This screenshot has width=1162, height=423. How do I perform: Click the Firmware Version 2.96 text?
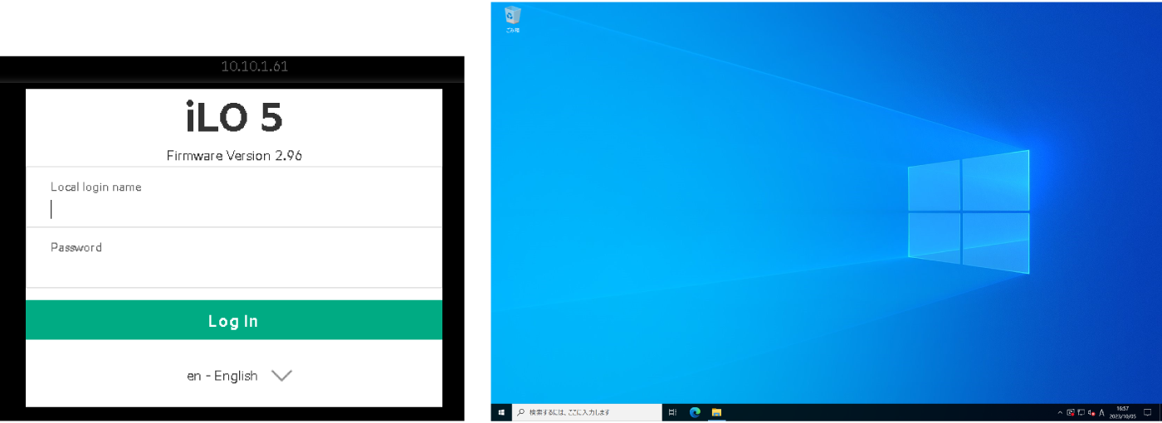tap(233, 155)
